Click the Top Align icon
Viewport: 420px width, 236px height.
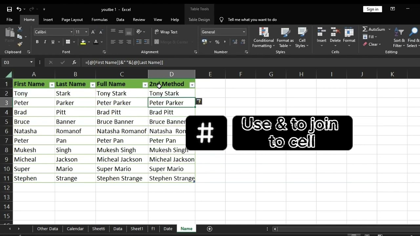tap(113, 32)
